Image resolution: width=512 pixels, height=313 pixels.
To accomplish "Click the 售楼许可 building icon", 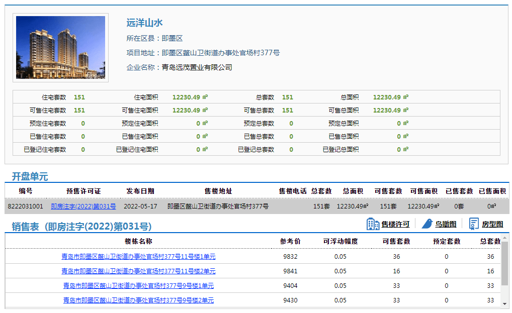I will [x=373, y=224].
